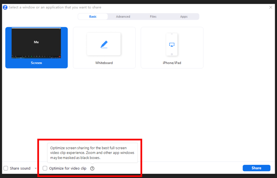Enable Optimize for video clip
Image resolution: width=277 pixels, height=178 pixels.
(x=45, y=168)
